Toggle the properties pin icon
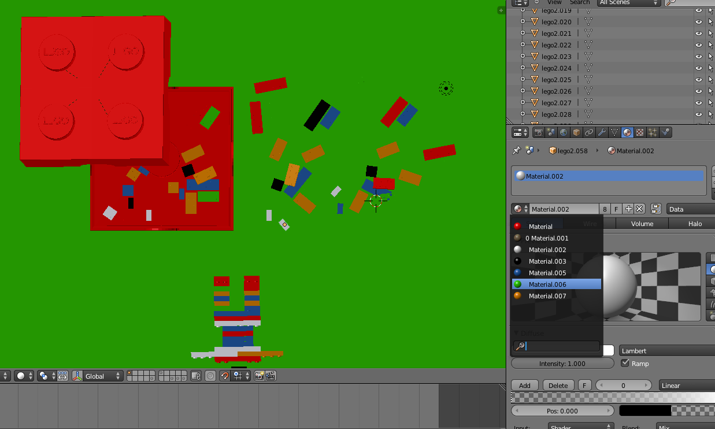This screenshot has height=429, width=715. pyautogui.click(x=516, y=150)
